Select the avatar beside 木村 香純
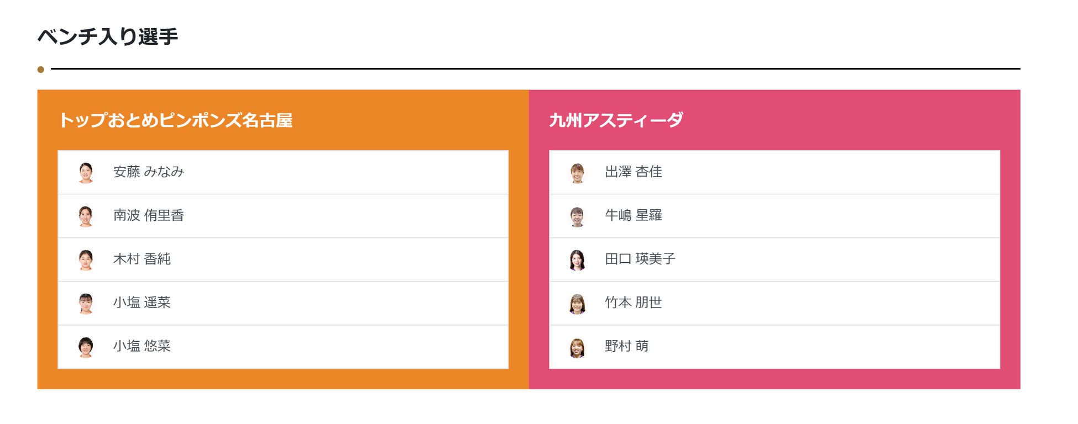Screen dimensions: 1078x424 86,259
